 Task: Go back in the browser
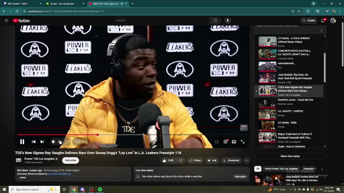(x=4, y=11)
